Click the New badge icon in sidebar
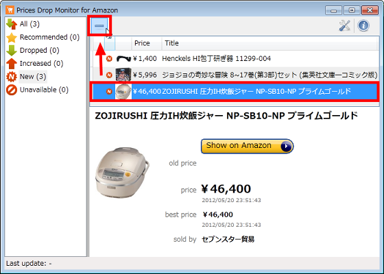384x274 pixels. pos(12,77)
